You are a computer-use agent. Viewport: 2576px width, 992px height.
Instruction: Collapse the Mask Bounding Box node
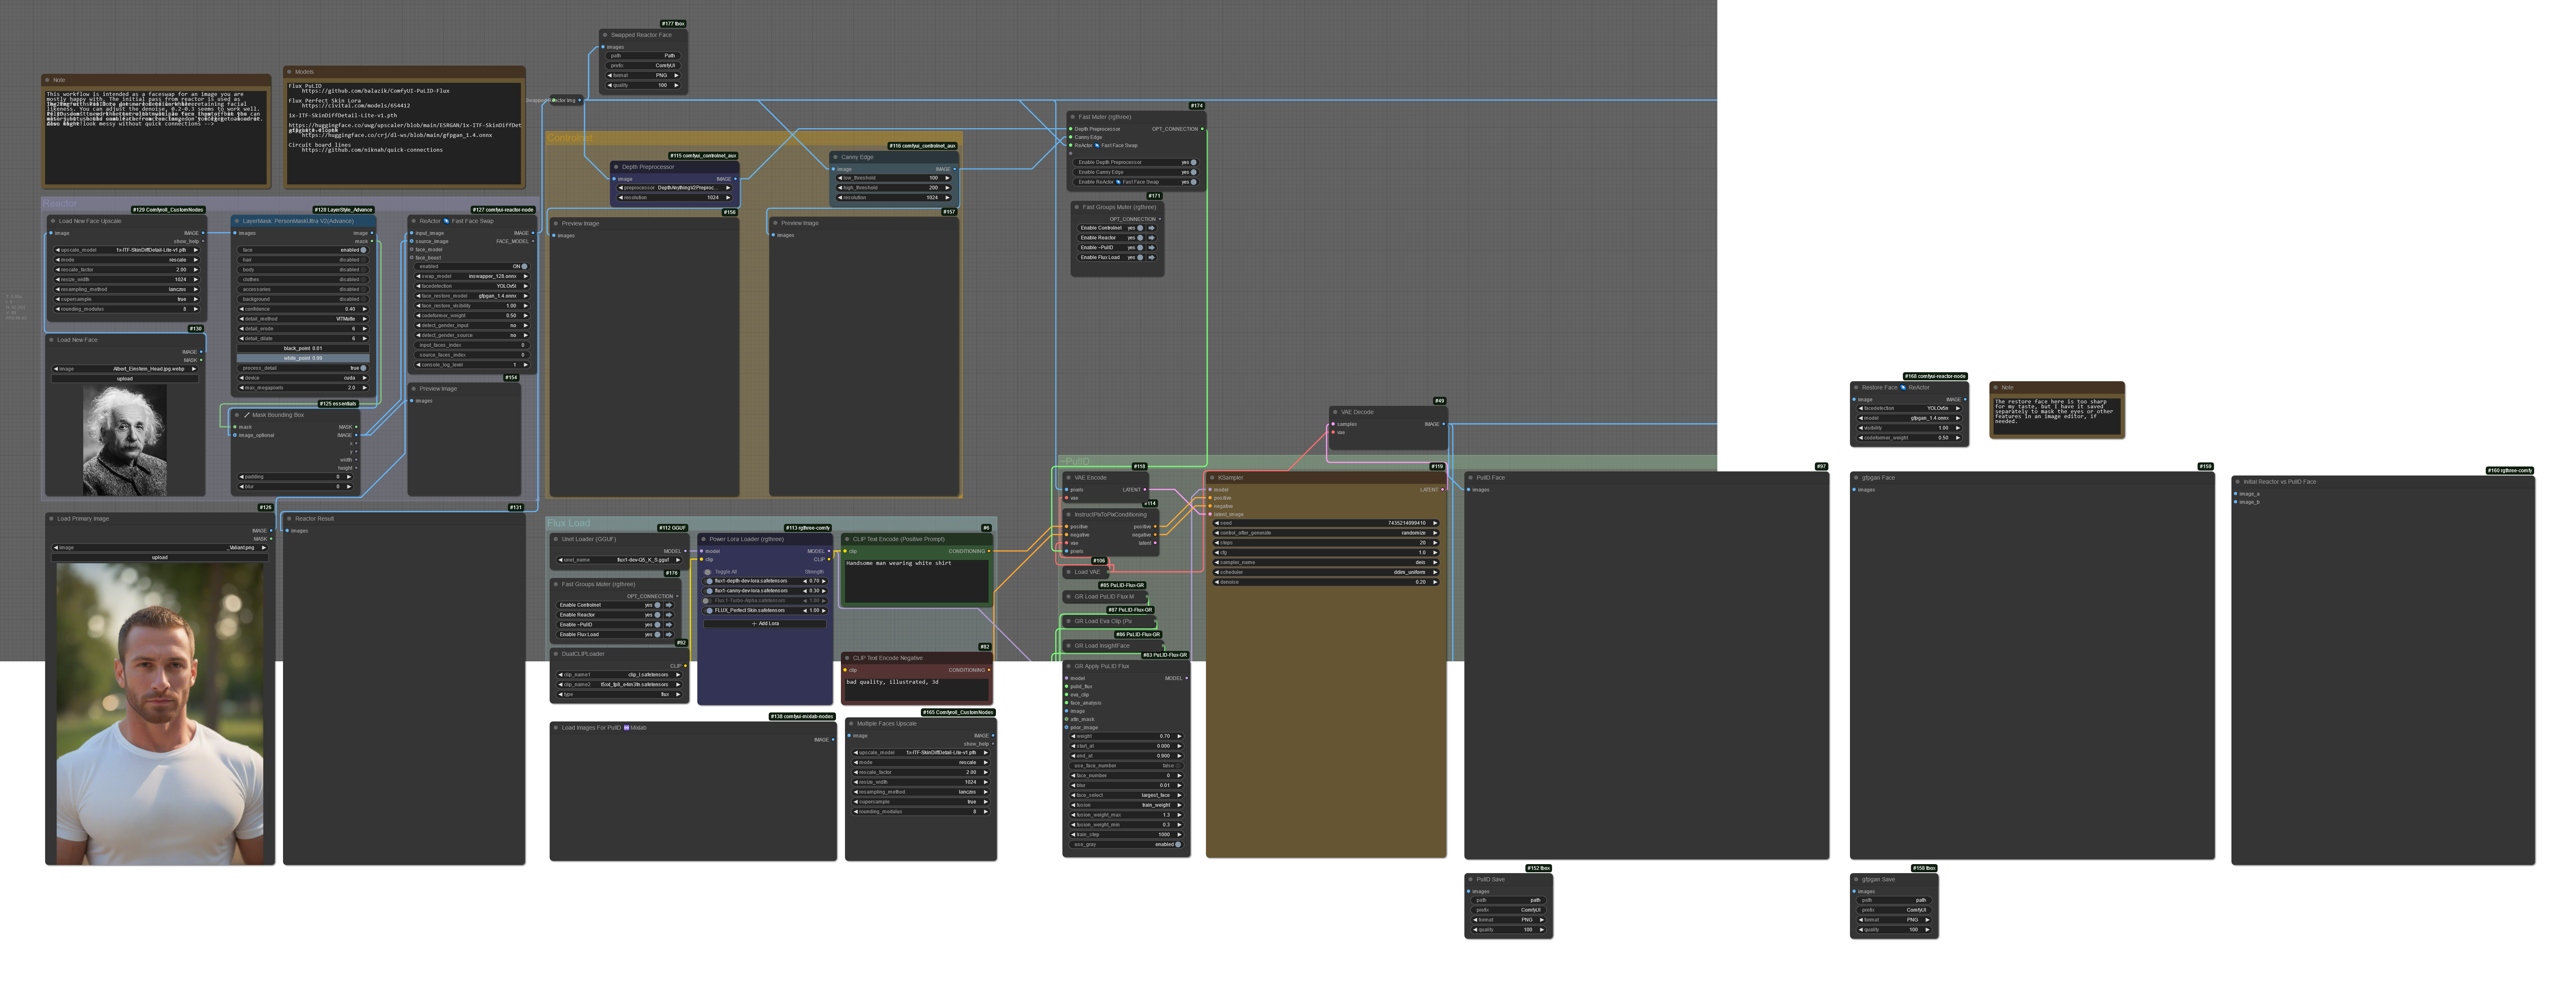[x=237, y=414]
